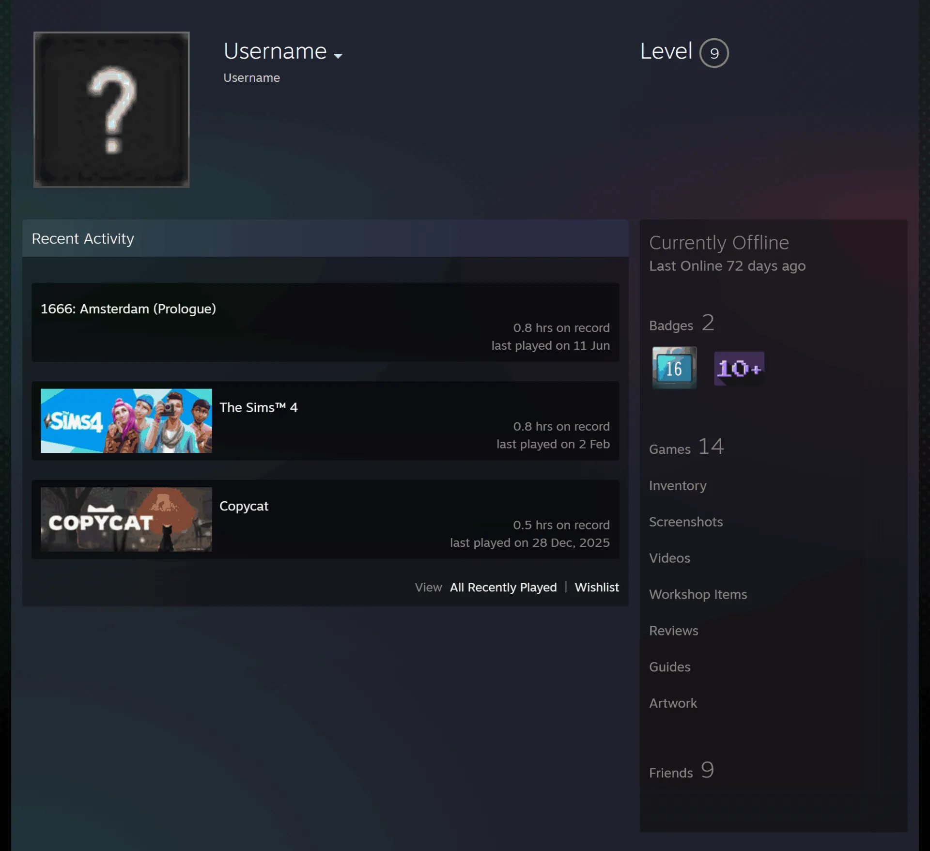Screen dimensions: 930x851
Task: Open Screenshots from profile sidebar
Action: [x=686, y=522]
